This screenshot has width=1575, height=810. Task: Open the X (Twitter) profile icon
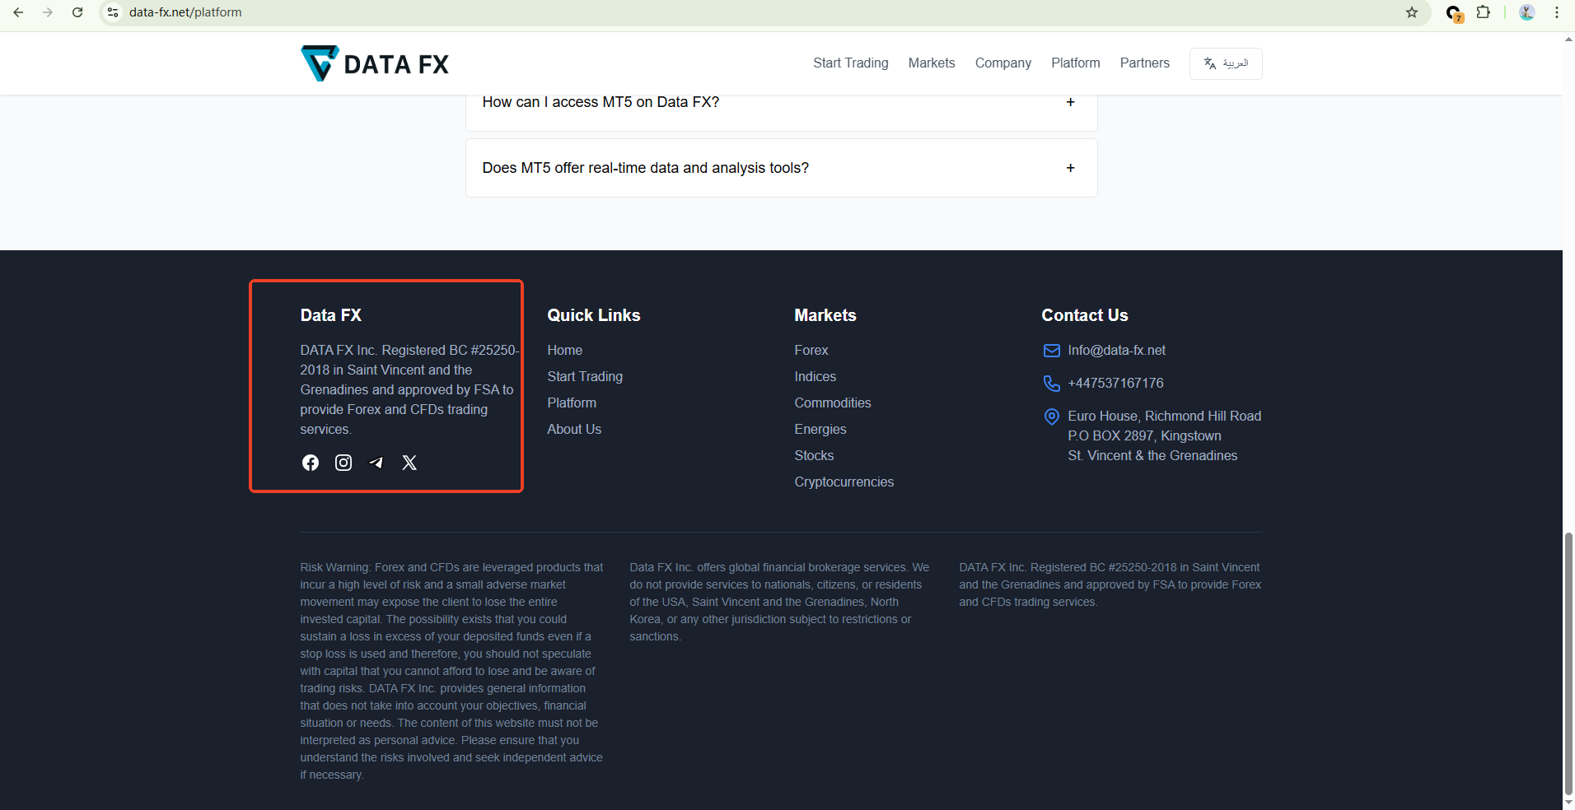(x=409, y=463)
